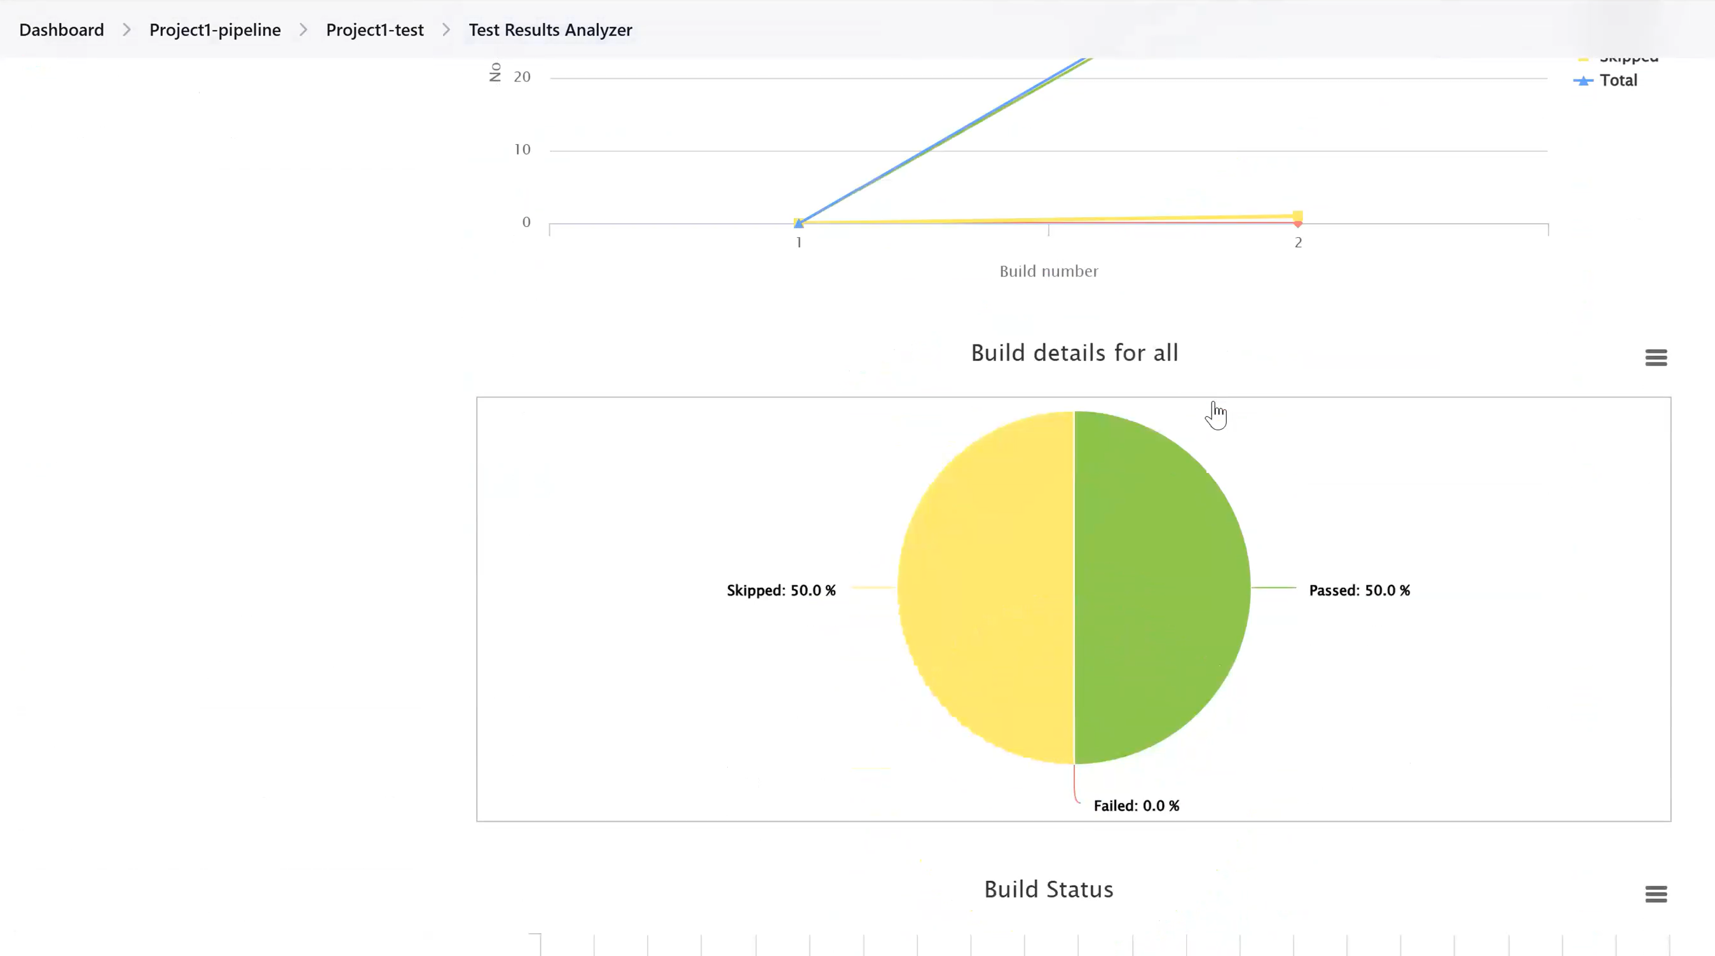Toggle the Total series in chart legend
The height and width of the screenshot is (956, 1715).
pos(1618,81)
